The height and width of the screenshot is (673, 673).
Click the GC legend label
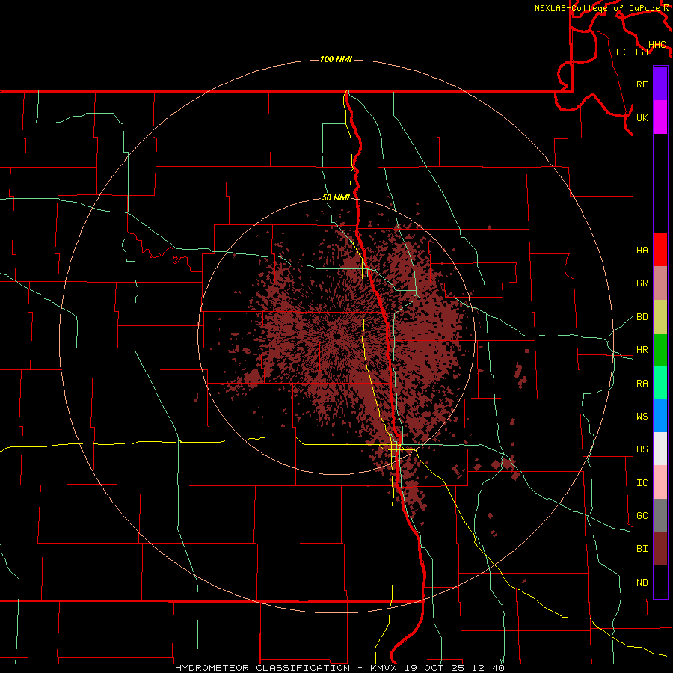point(642,515)
